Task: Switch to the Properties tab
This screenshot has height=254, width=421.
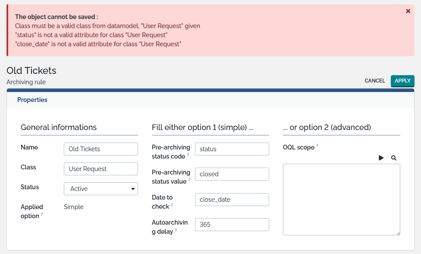Action: coord(32,100)
